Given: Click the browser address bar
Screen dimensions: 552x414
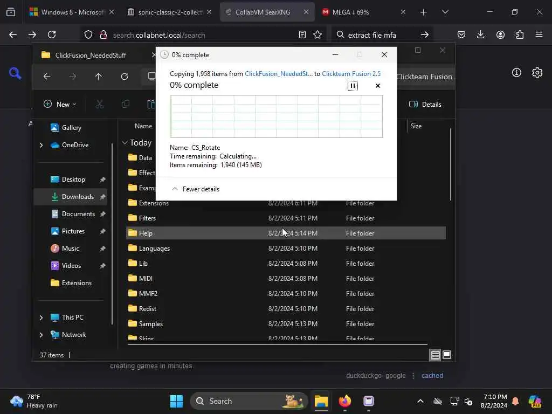Looking at the screenshot, I should coord(203,35).
